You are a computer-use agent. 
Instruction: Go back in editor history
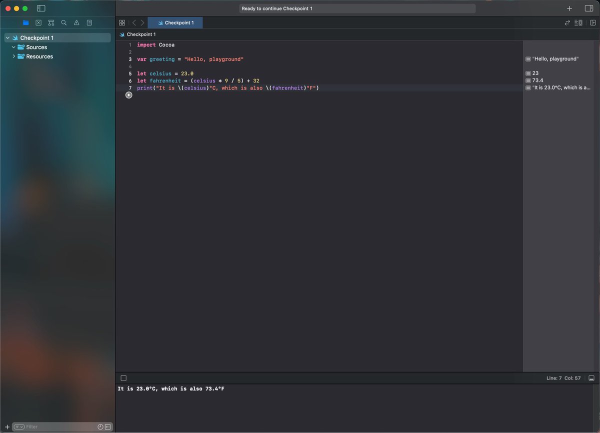134,22
